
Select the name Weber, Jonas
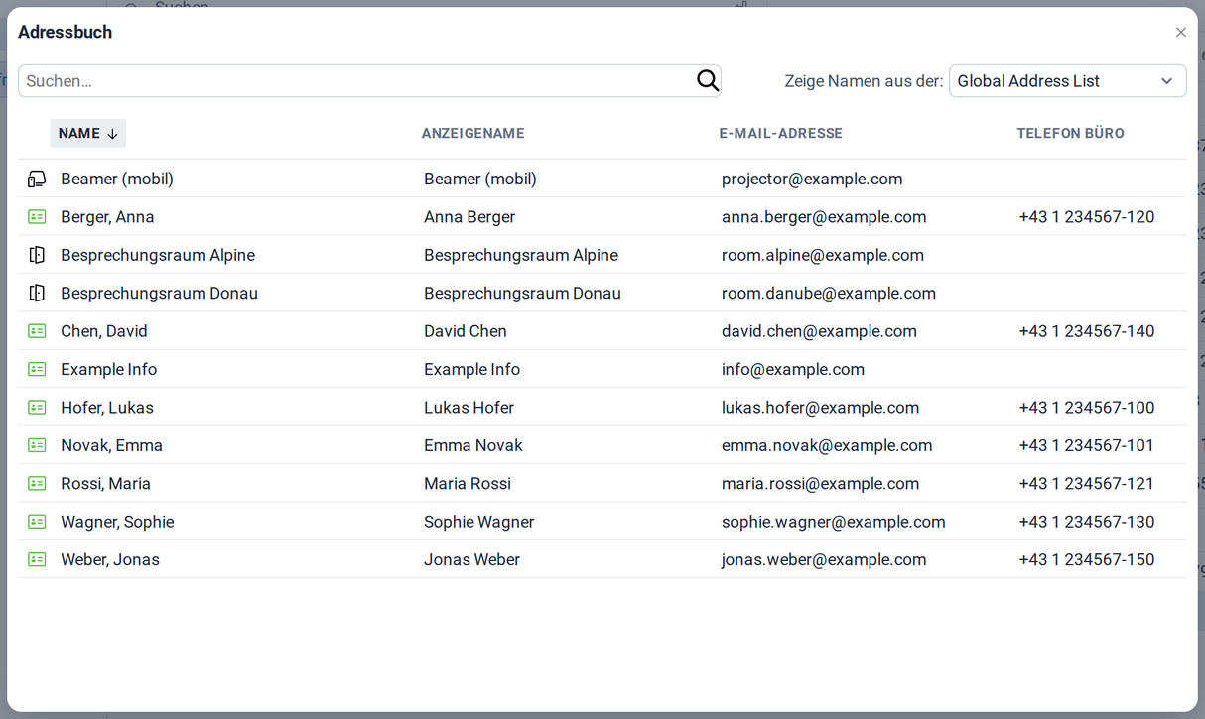point(110,559)
